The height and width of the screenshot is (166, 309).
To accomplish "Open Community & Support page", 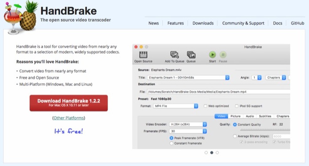I will pos(243,23).
